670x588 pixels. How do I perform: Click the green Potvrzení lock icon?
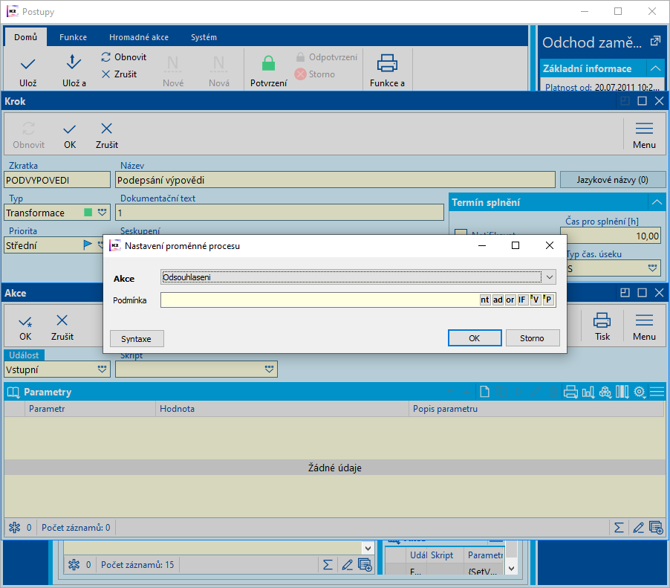(x=268, y=64)
